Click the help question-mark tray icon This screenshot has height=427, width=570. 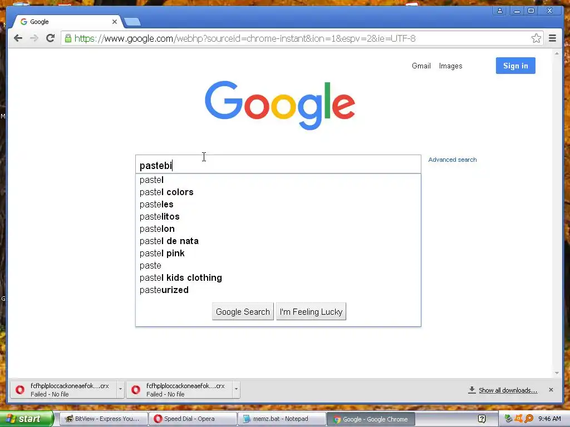(481, 419)
